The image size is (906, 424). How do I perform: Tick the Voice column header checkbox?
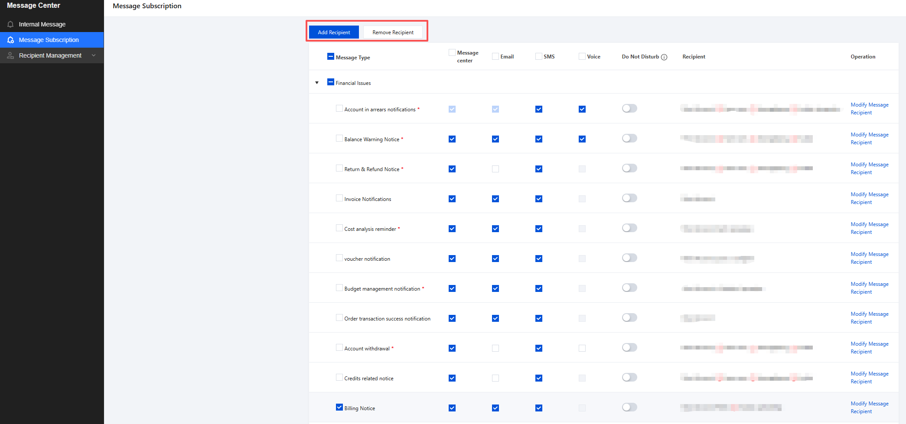point(582,56)
